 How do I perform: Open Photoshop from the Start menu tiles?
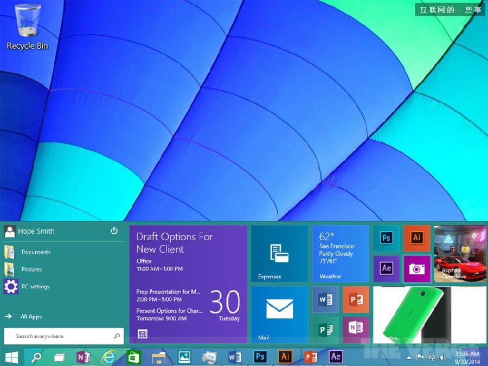[386, 237]
